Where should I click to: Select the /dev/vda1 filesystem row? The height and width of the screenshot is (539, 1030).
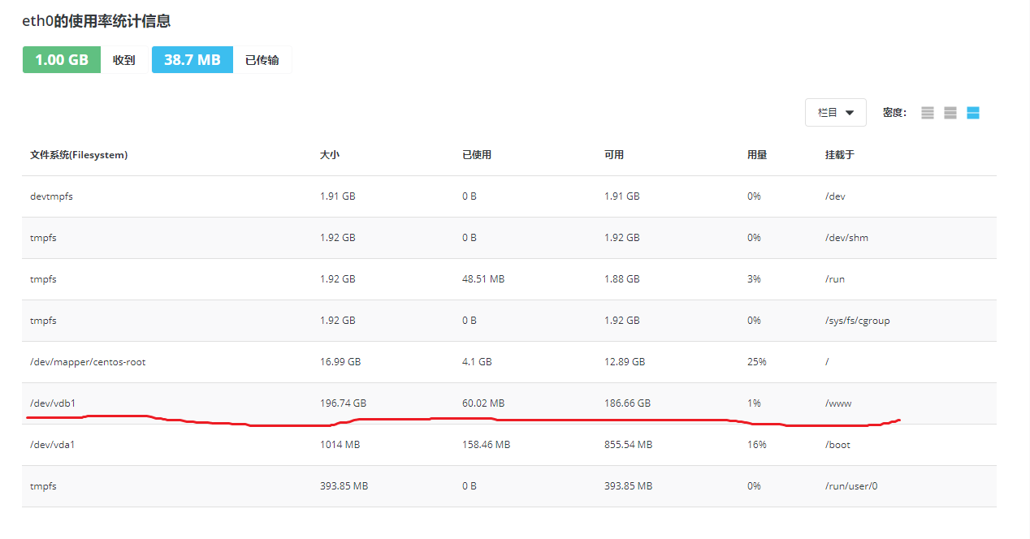pyautogui.click(x=53, y=445)
